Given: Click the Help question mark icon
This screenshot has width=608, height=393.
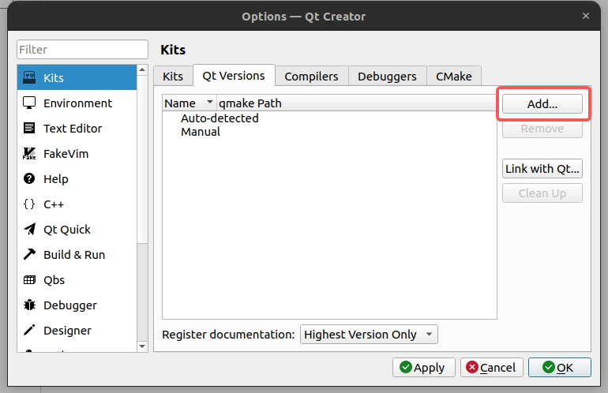Looking at the screenshot, I should pyautogui.click(x=29, y=178).
